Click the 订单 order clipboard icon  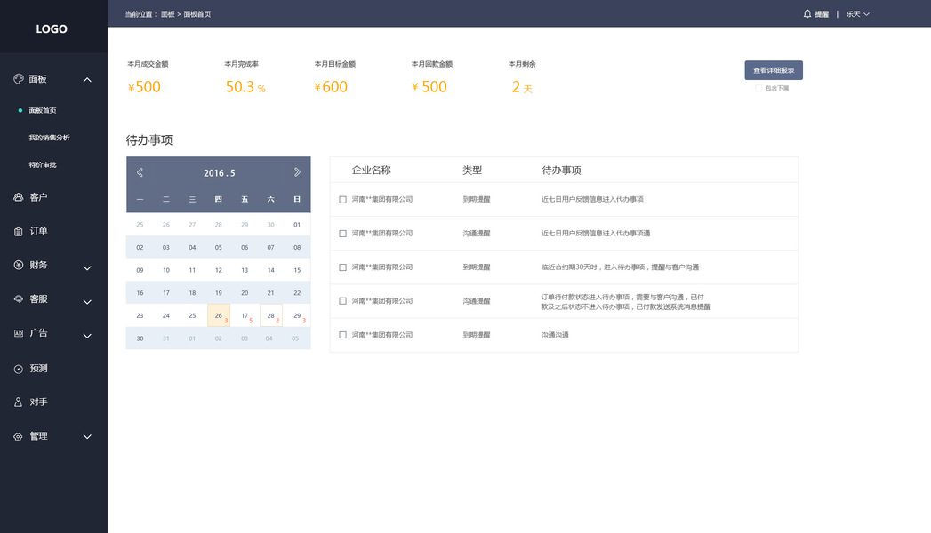click(19, 231)
